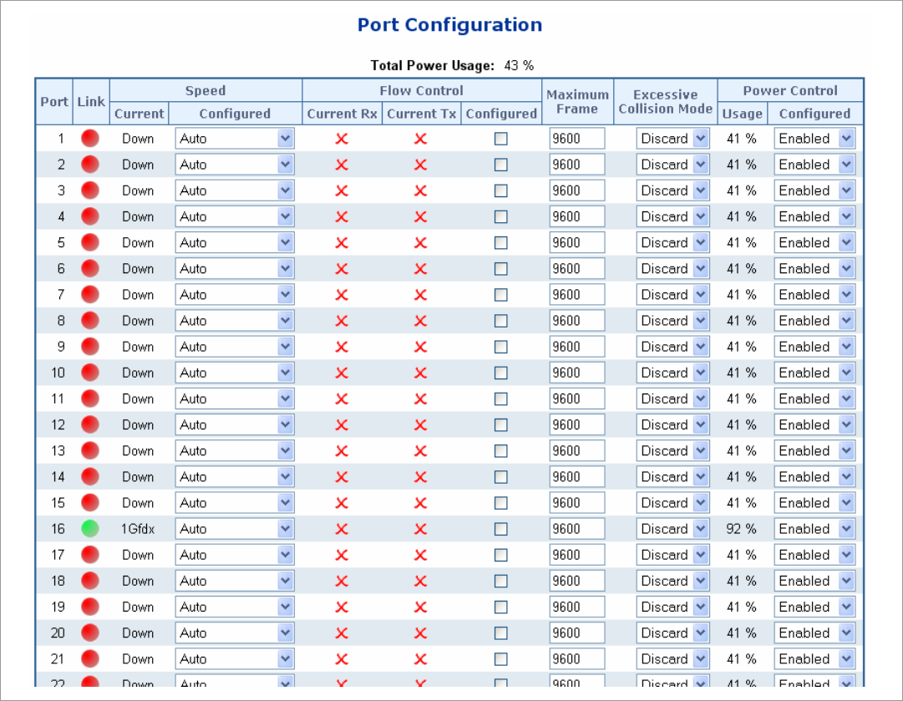The image size is (903, 701).
Task: Click the Speed column group header
Action: [205, 90]
